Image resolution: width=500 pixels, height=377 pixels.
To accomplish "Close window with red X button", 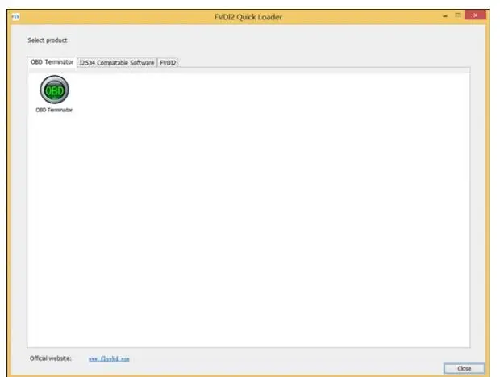I will pos(475,15).
